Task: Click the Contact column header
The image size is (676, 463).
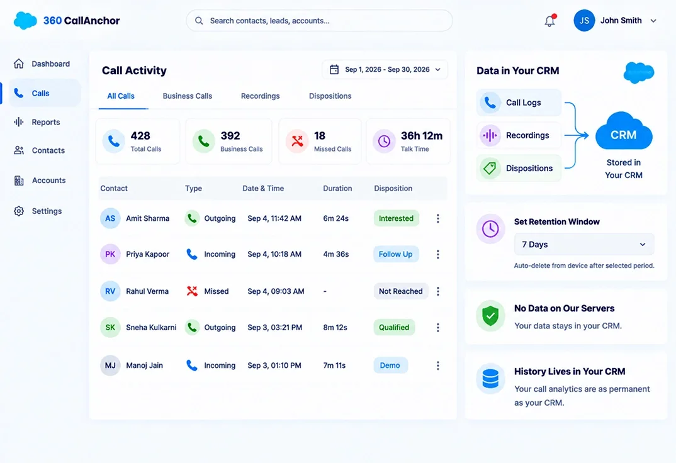Action: [x=114, y=188]
